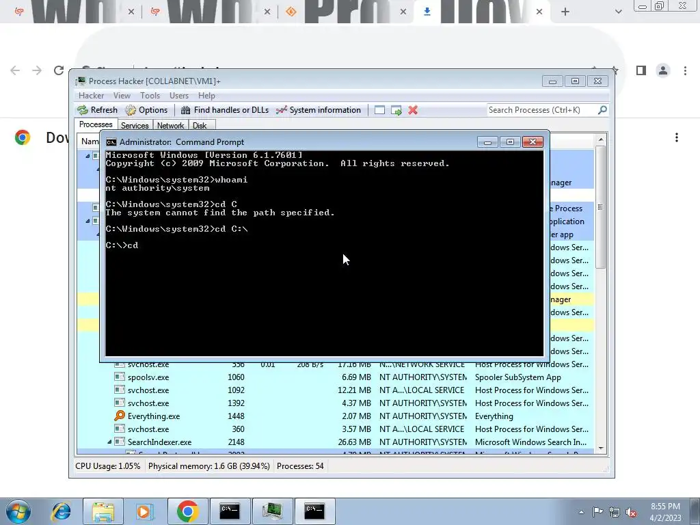
Task: Close the tab with the download arrow favicon
Action: click(x=539, y=12)
